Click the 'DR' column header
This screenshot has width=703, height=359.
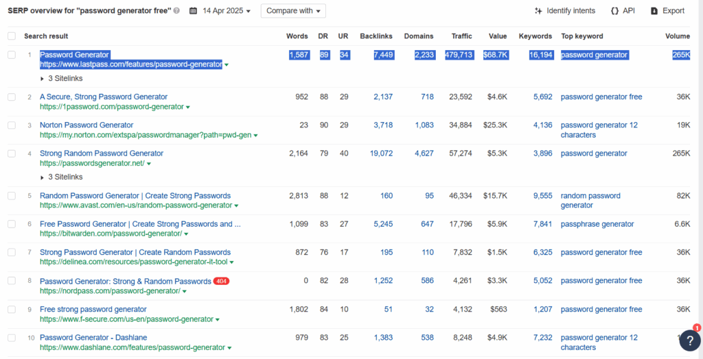tap(323, 36)
